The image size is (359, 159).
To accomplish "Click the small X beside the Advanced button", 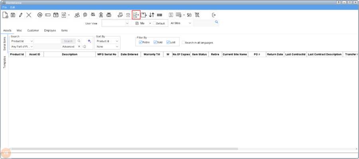I will pyautogui.click(x=79, y=47).
